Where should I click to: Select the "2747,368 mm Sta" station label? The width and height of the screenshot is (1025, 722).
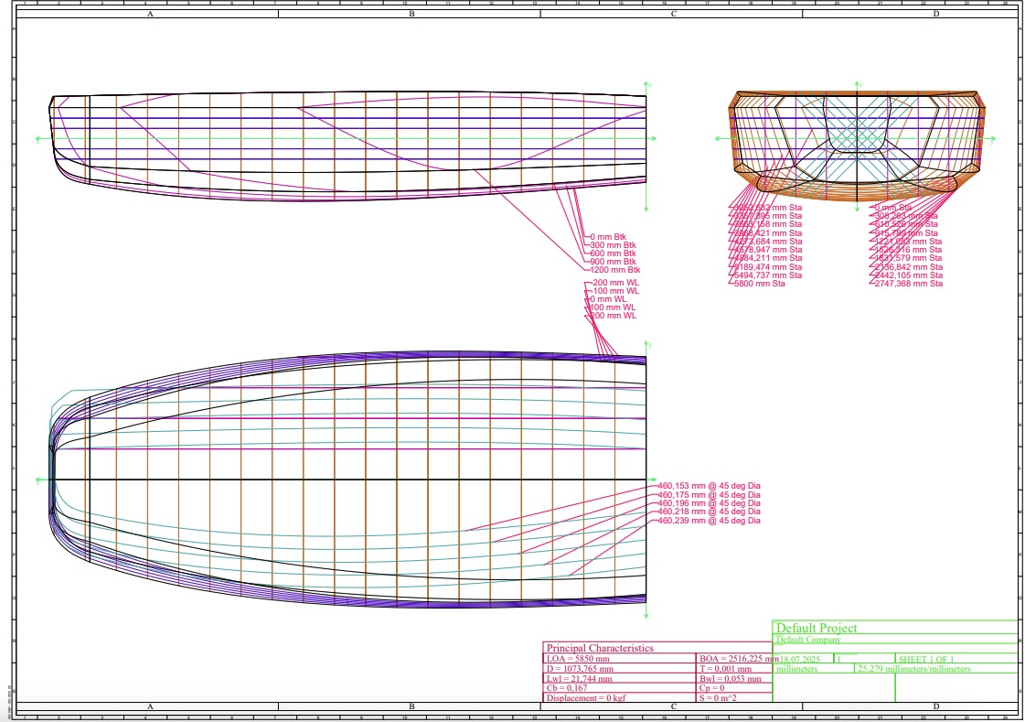tap(909, 283)
